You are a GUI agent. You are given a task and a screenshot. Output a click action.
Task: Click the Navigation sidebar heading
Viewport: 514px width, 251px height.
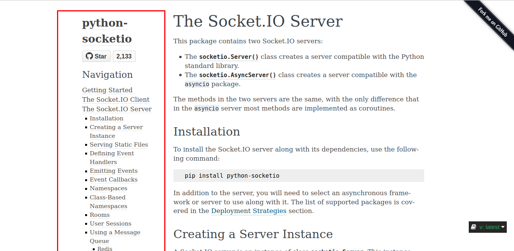click(108, 74)
